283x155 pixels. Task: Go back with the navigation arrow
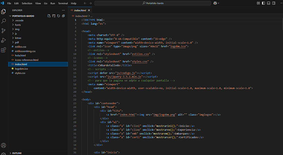pyautogui.click(x=85, y=3)
